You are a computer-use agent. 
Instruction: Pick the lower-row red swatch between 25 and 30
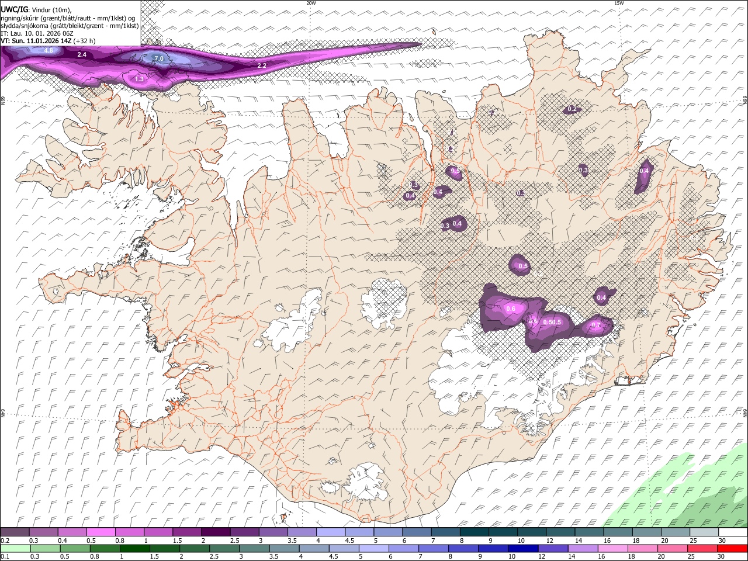702,548
